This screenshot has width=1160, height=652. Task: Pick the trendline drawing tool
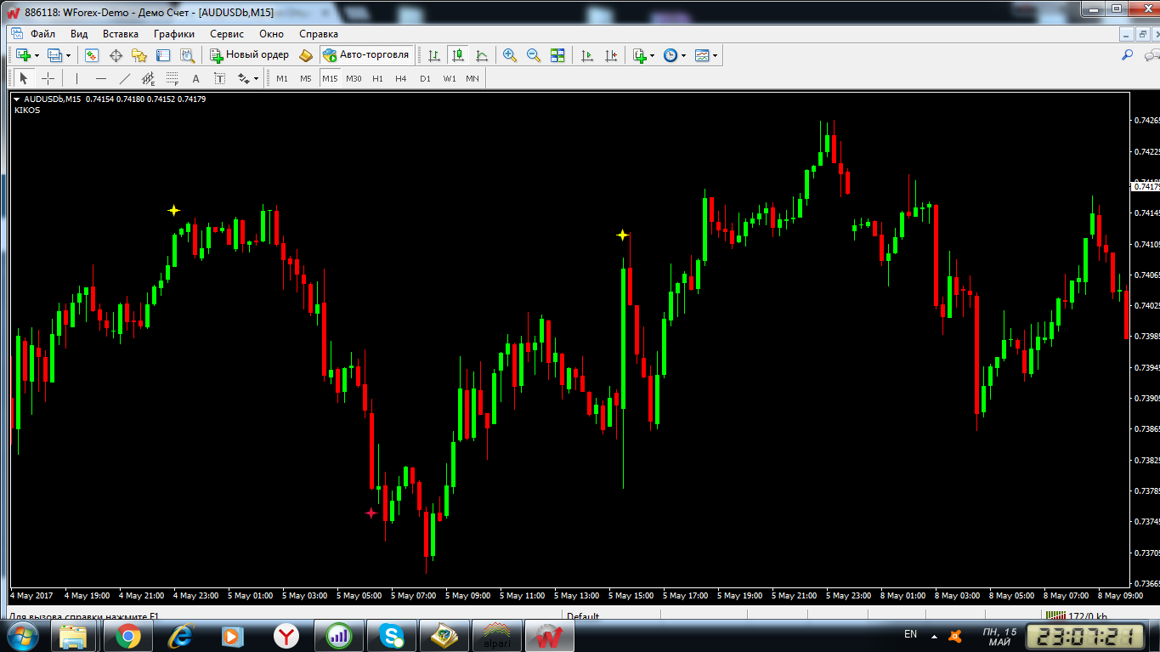[x=125, y=78]
